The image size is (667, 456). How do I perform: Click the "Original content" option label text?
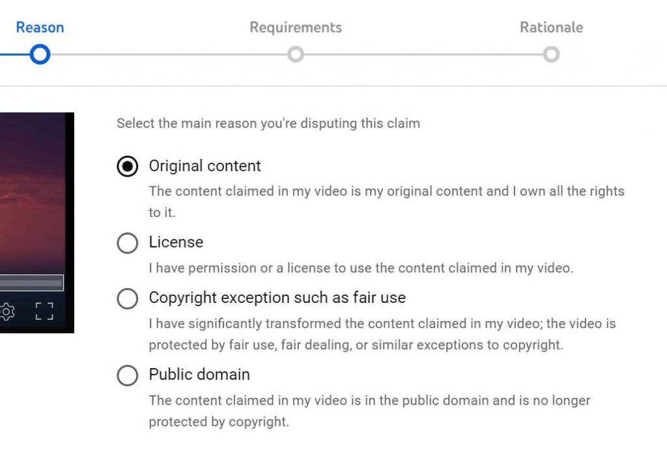[x=205, y=166]
